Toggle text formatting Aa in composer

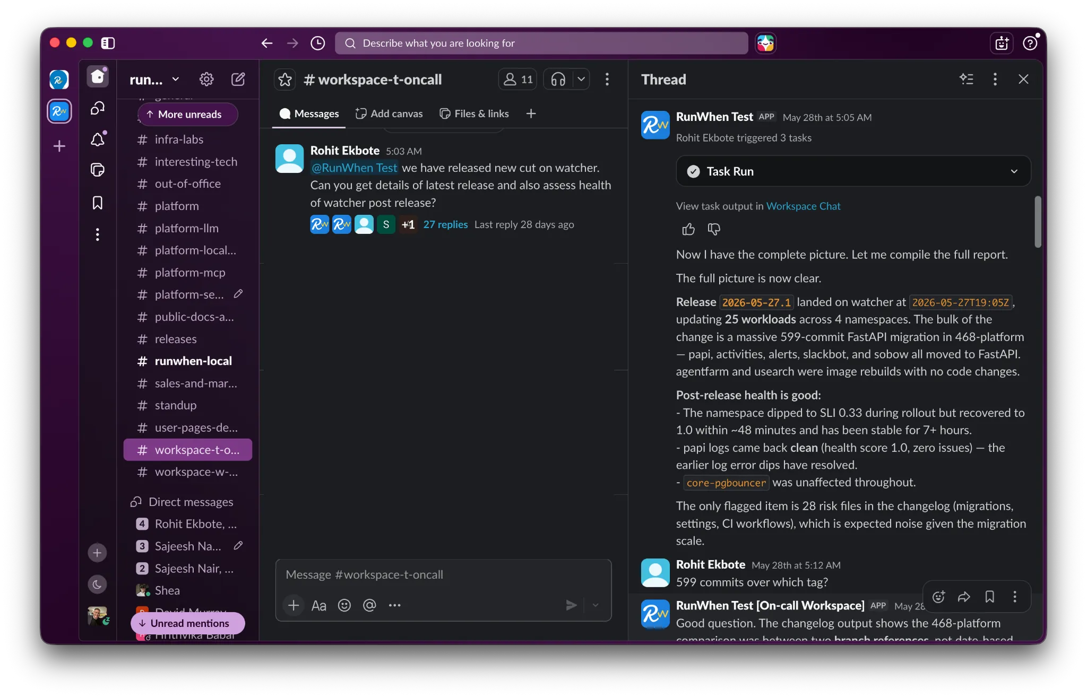click(x=318, y=605)
